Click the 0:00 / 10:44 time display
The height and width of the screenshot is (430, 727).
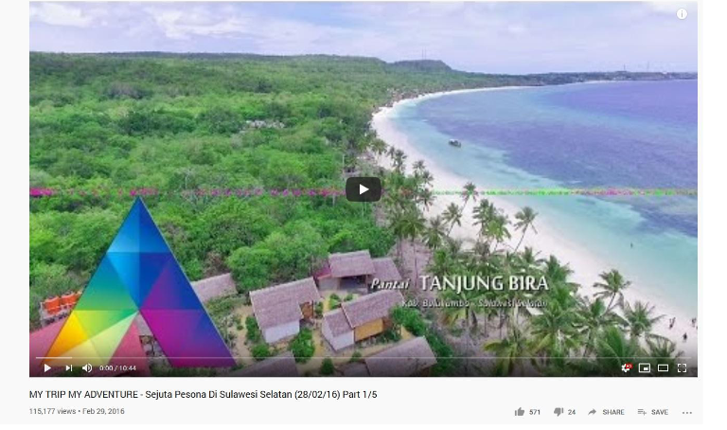[x=117, y=367]
